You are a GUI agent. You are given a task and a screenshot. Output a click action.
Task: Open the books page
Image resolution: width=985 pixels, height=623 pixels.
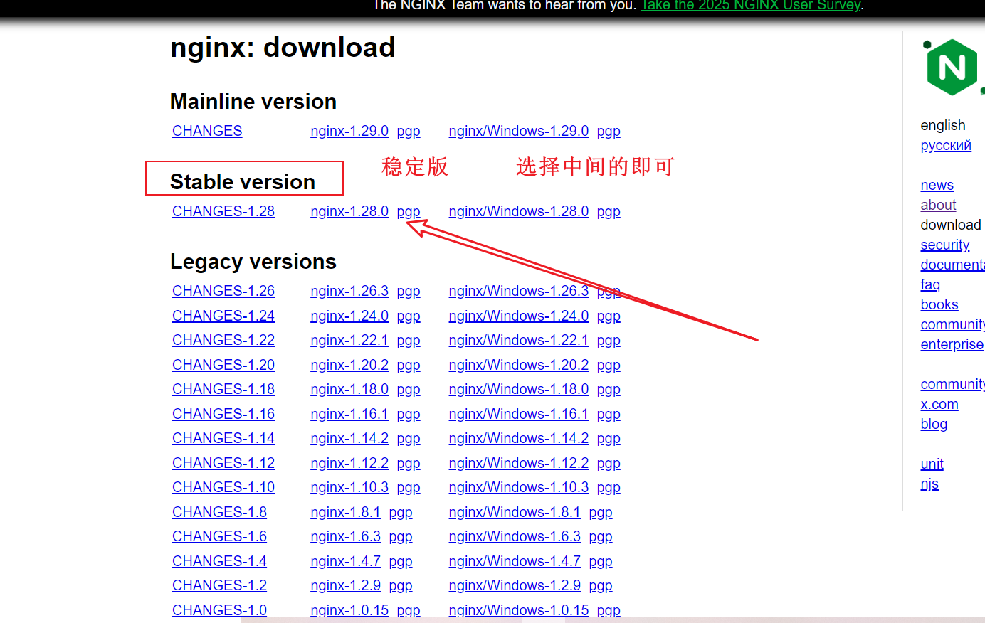coord(939,304)
